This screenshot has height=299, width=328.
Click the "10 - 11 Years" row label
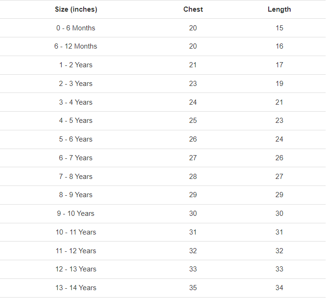pyautogui.click(x=76, y=232)
